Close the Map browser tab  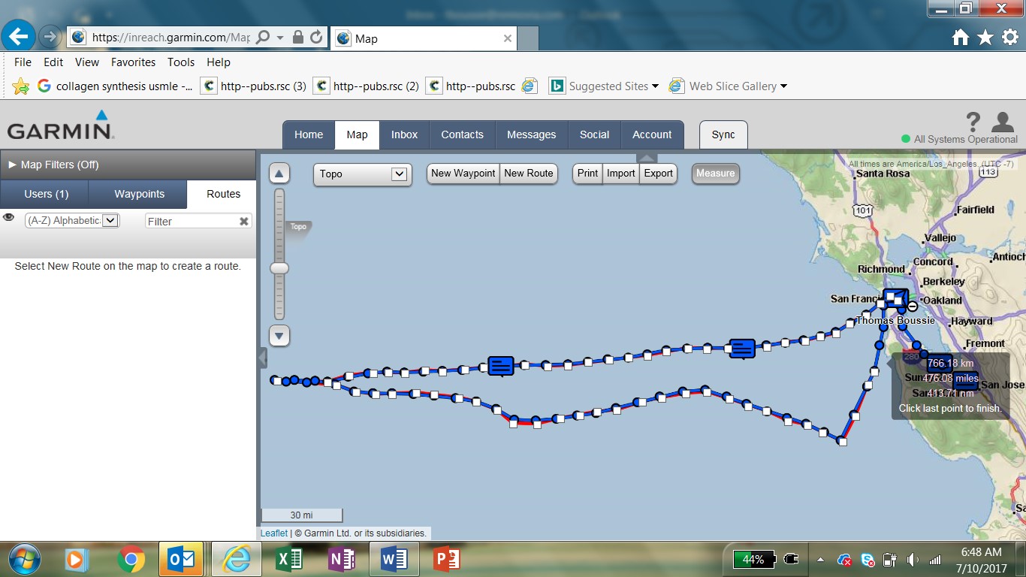click(x=508, y=38)
